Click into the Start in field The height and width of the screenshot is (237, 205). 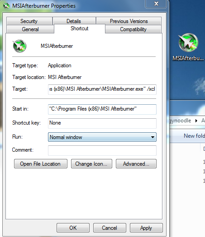coord(102,109)
